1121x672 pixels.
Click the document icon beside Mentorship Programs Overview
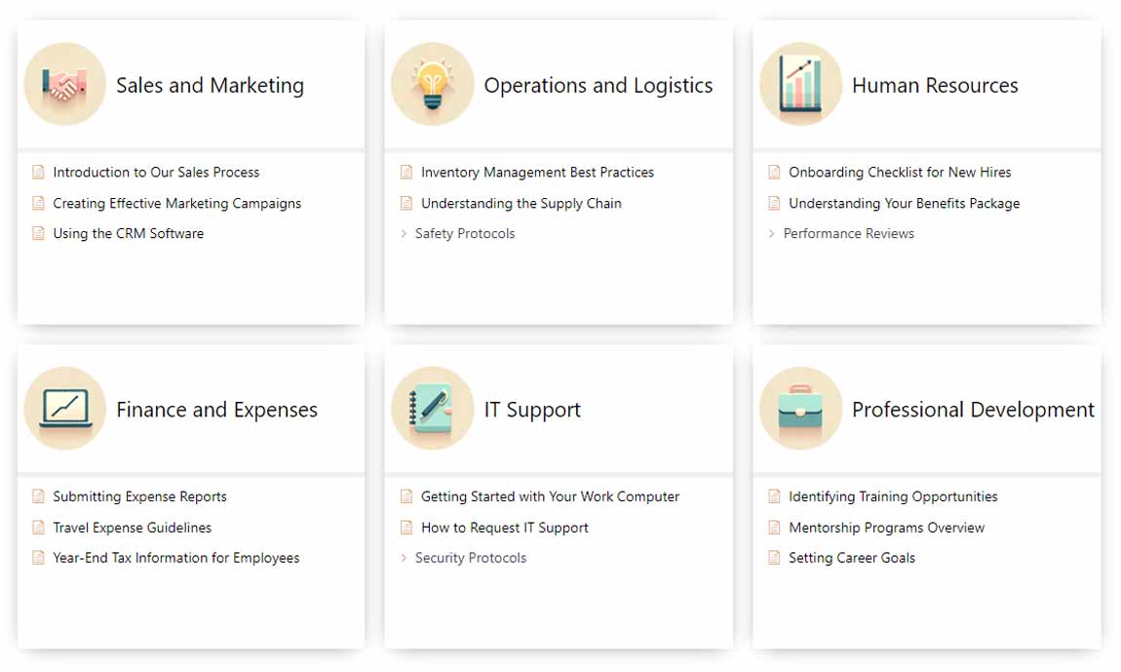coord(775,528)
